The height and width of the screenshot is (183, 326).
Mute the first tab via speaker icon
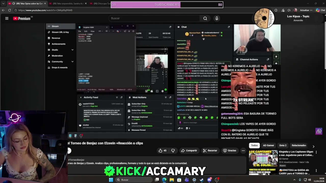tap(13, 4)
